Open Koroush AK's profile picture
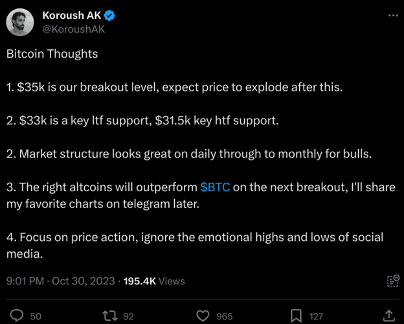Image resolution: width=404 pixels, height=324 pixels. pos(20,22)
